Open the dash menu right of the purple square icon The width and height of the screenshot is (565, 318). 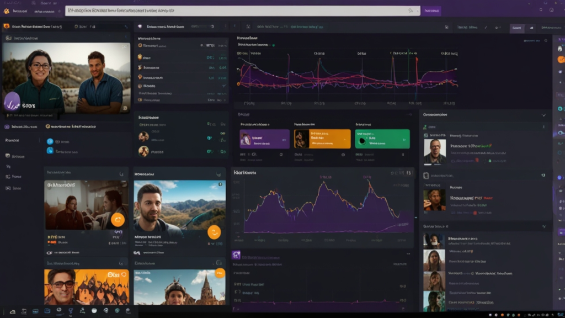pyautogui.click(x=408, y=254)
